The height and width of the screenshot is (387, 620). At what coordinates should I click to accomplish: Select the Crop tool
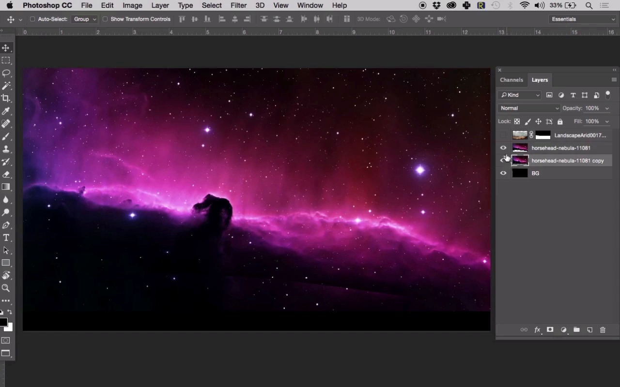[x=6, y=98]
